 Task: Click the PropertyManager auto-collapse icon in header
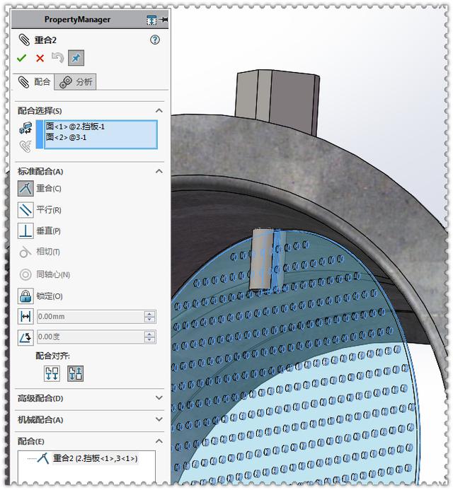(151, 20)
